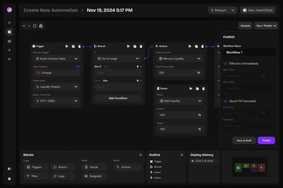This screenshot has height=188, width=283.
Task: Click the purple Publish button
Action: pyautogui.click(x=266, y=141)
